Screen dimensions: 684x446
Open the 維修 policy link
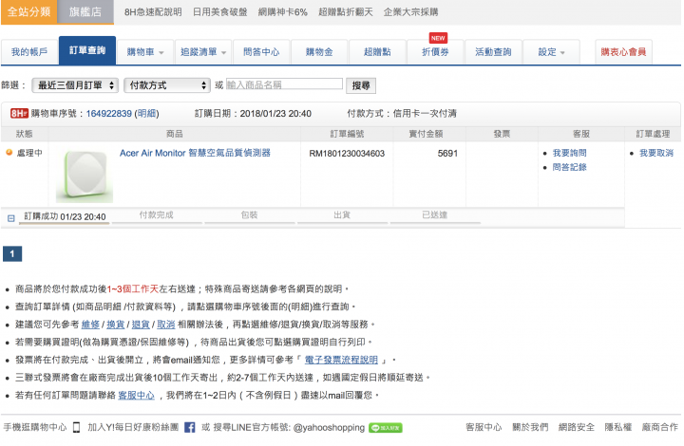(x=90, y=325)
